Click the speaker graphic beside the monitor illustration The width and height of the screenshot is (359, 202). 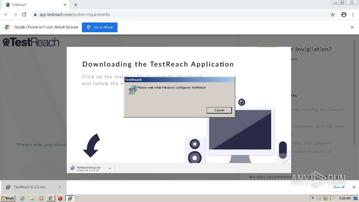point(195,150)
